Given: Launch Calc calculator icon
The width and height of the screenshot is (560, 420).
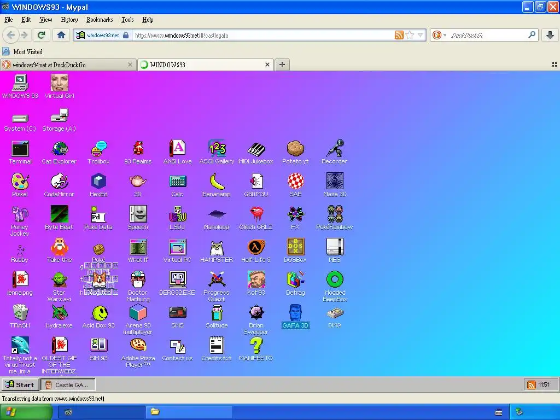Looking at the screenshot, I should 178,185.
